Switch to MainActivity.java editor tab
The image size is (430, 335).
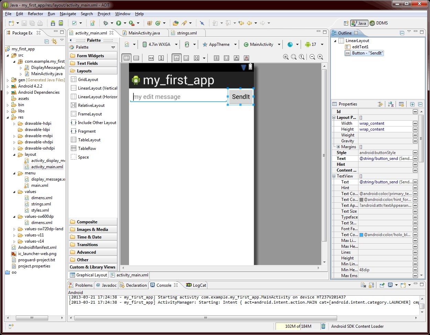click(144, 33)
